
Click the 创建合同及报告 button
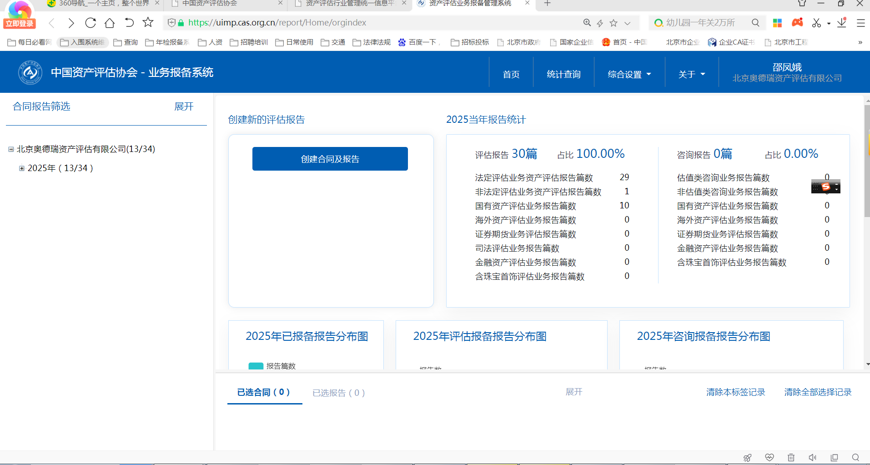(330, 159)
